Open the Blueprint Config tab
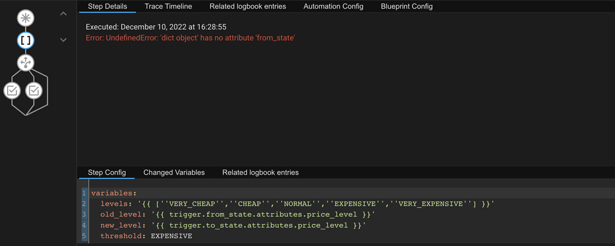The height and width of the screenshot is (246, 615). coord(406,7)
